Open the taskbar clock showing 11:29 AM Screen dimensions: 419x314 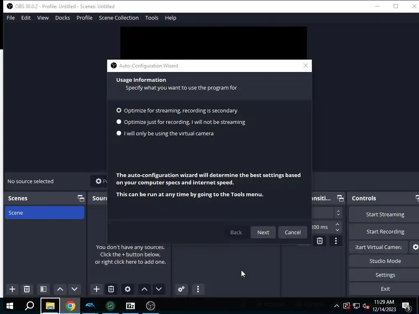[x=384, y=306]
